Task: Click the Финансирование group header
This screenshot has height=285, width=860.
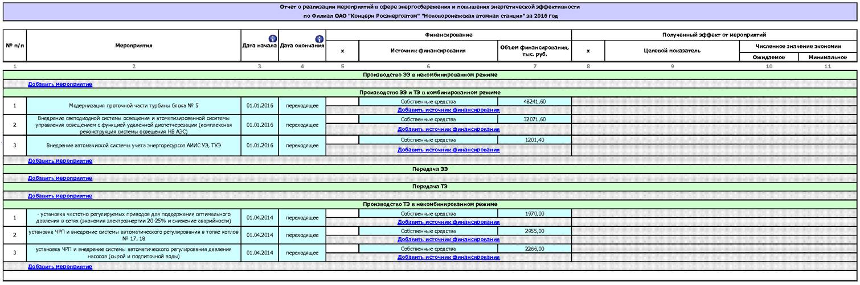Action: pos(449,35)
